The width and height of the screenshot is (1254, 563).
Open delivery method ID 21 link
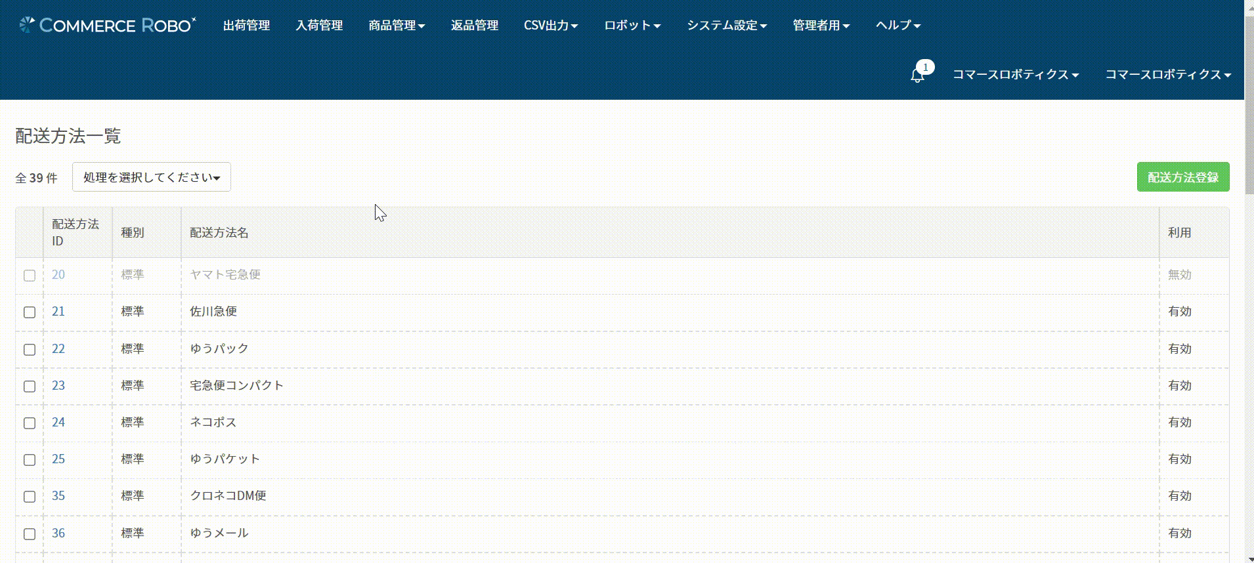[58, 312]
